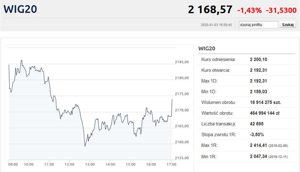This screenshot has height=172, width=300.
Task: Click the 'Max 1D:' label
Action: [x=209, y=81]
